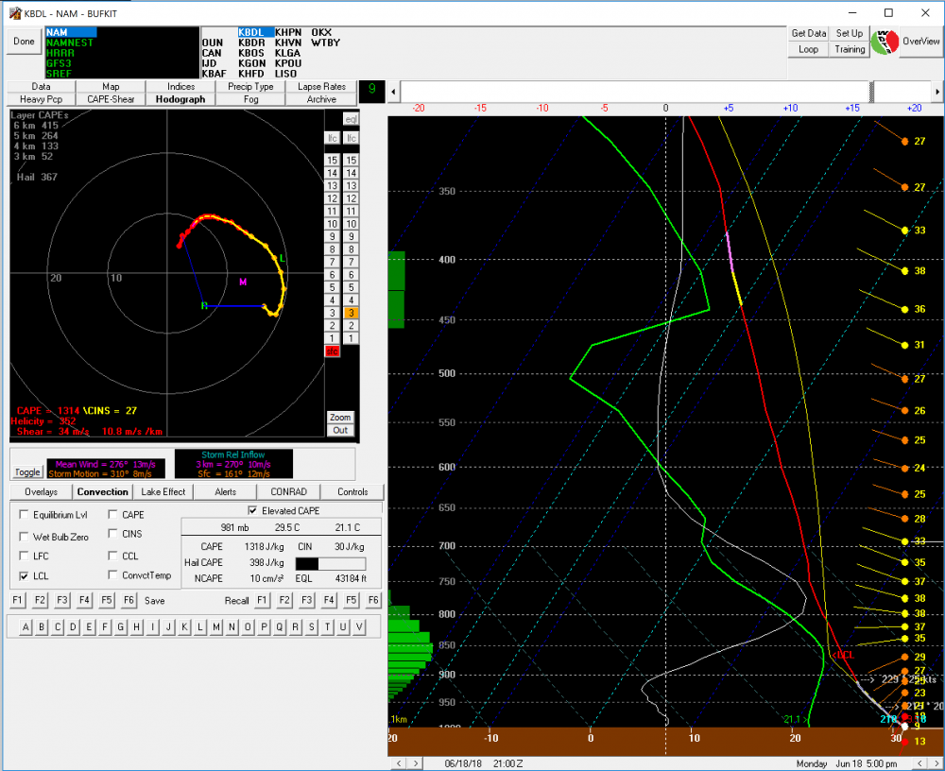Pick the HRRR model entry
Viewport: 945px width, 771px height.
pos(60,53)
